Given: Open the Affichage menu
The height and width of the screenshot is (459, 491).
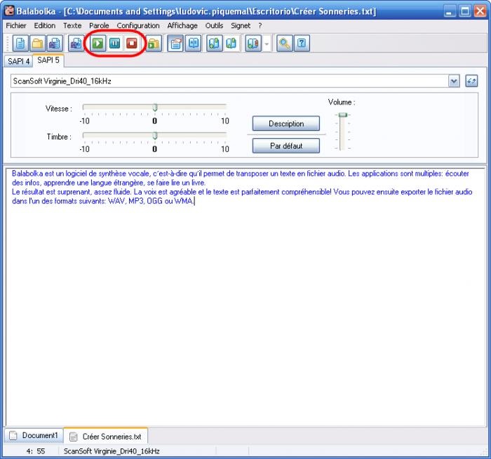Looking at the screenshot, I should click(x=182, y=26).
